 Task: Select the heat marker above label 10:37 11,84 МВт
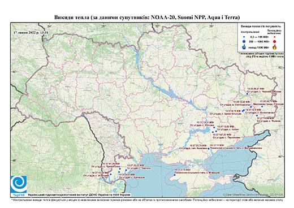(257, 116)
